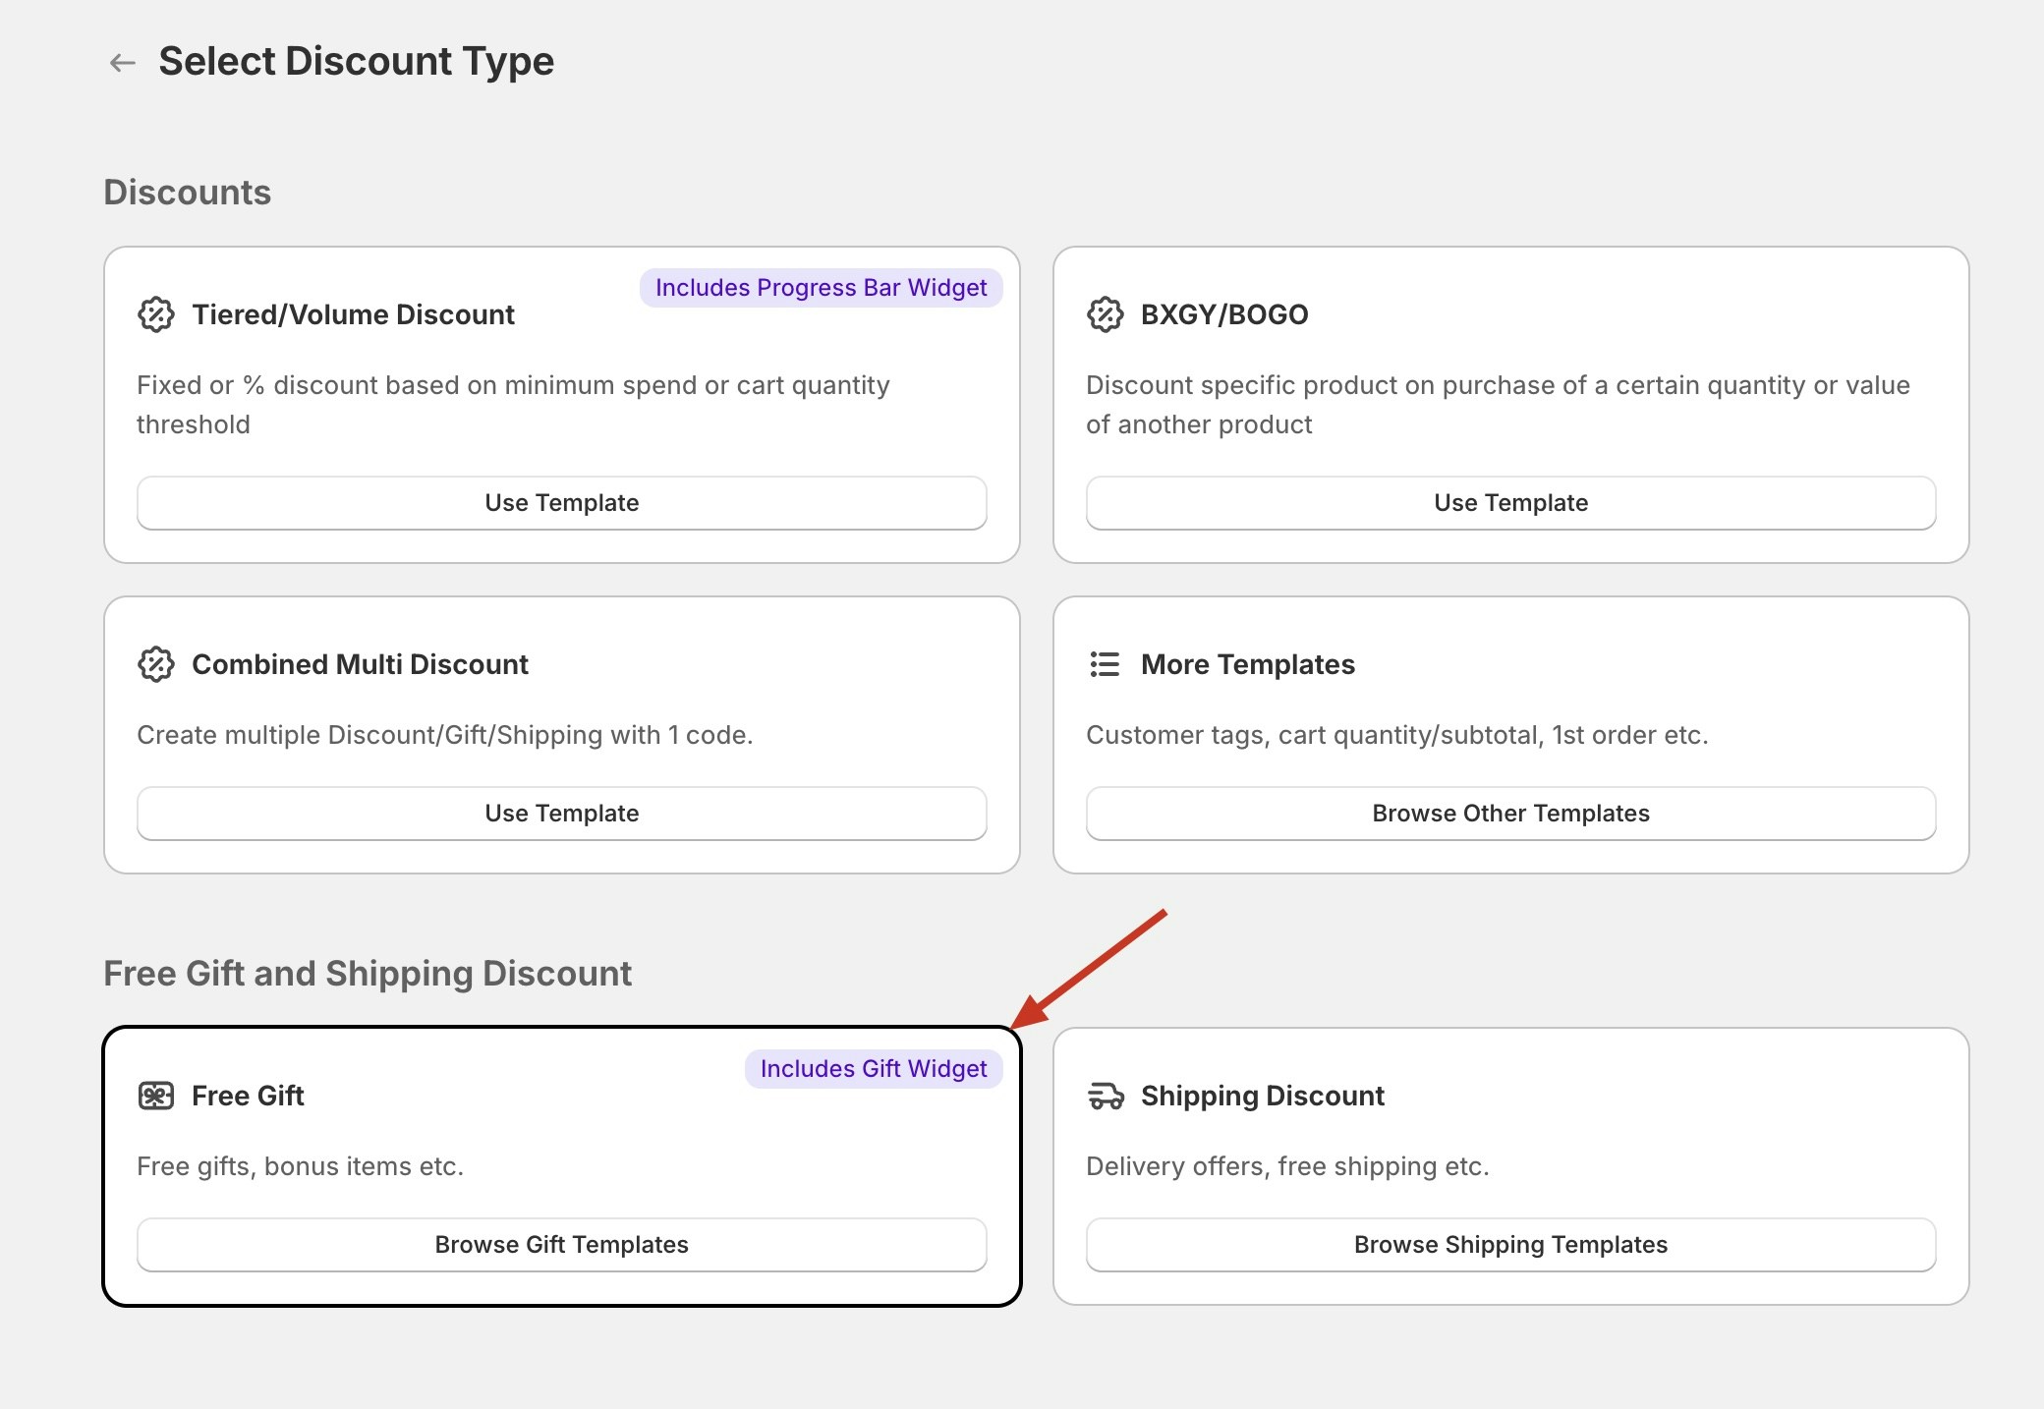Viewport: 2044px width, 1409px height.
Task: Open Browse Gift Templates
Action: coord(561,1244)
